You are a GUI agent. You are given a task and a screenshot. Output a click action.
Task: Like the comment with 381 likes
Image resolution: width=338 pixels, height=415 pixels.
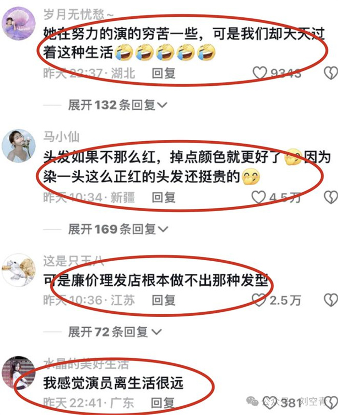(x=270, y=402)
